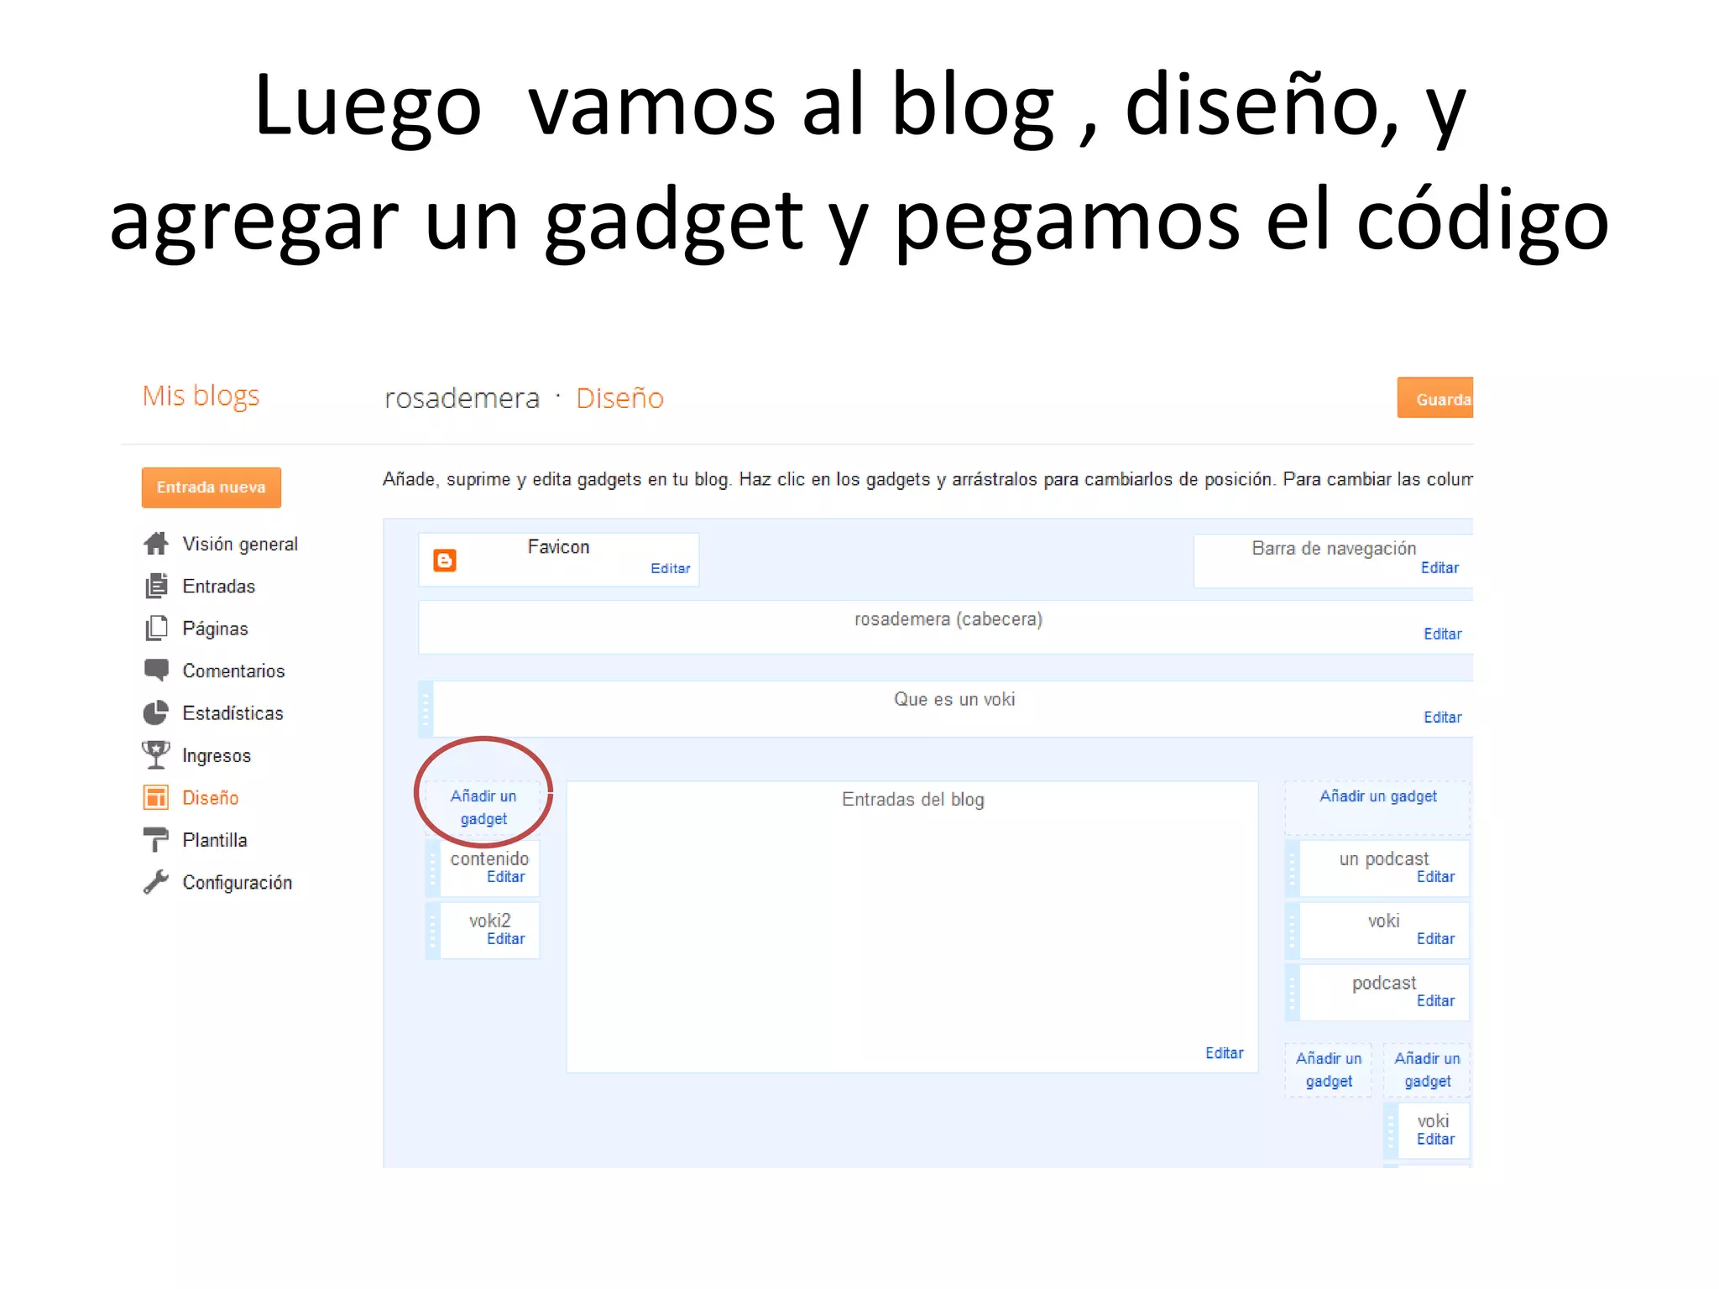Open Plantilla section in sidebar
The image size is (1719, 1289).
[x=215, y=840]
